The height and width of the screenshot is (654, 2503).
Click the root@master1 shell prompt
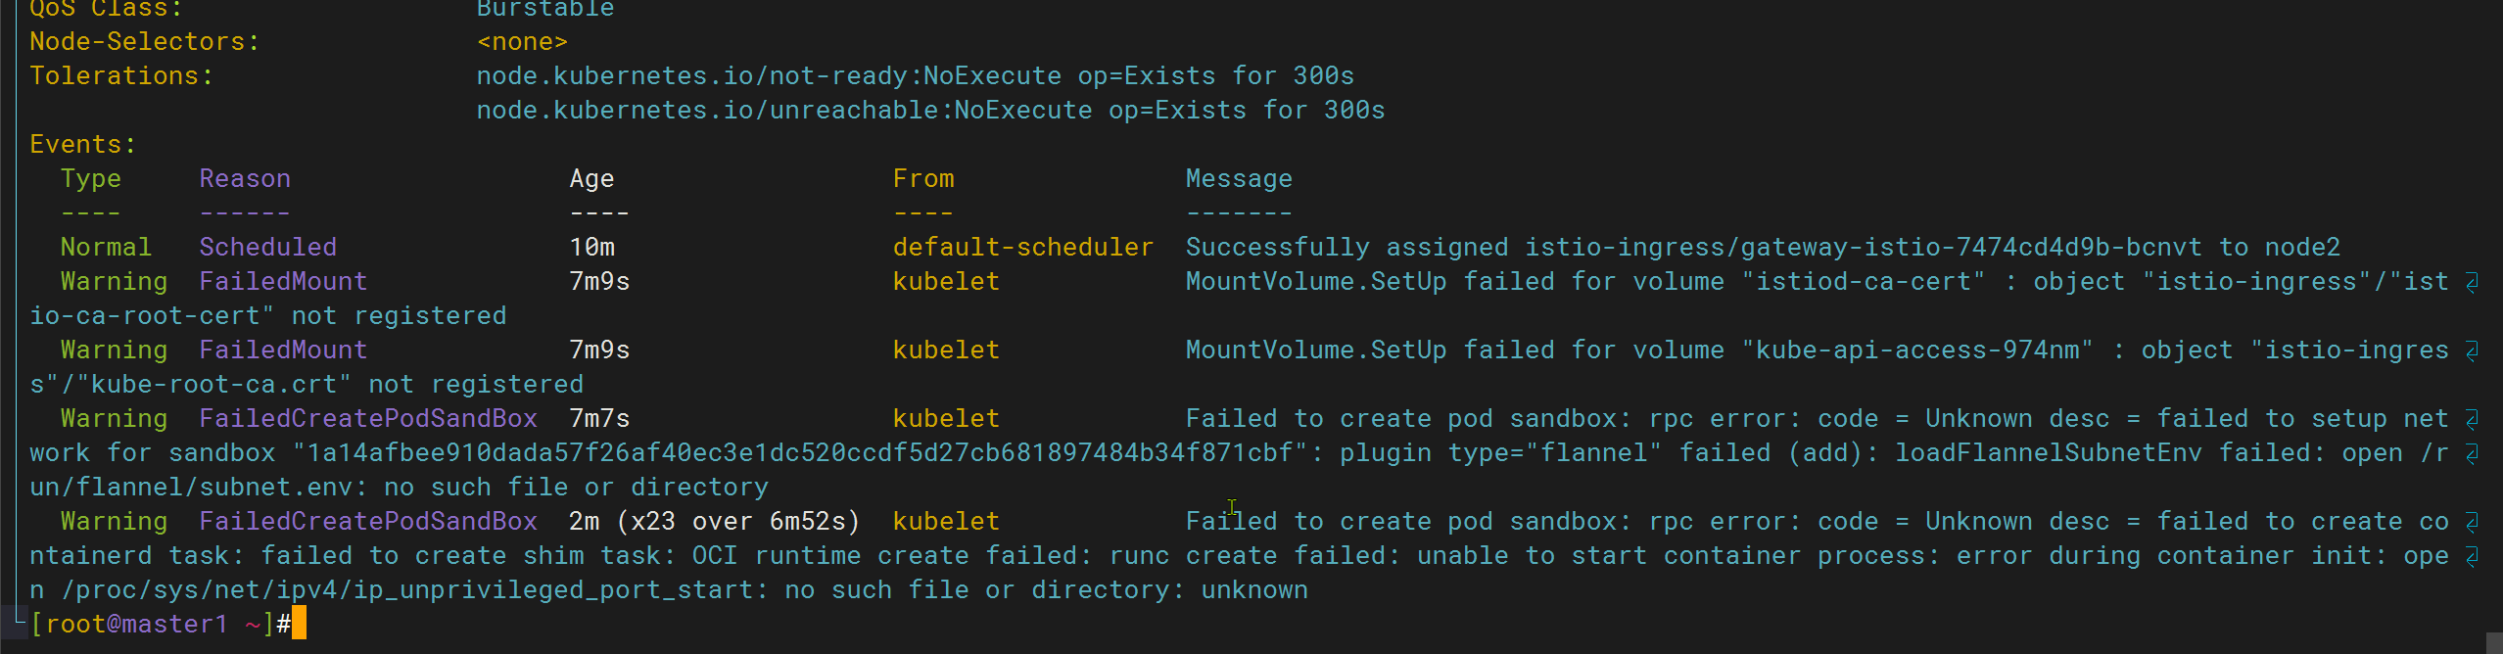tap(161, 624)
